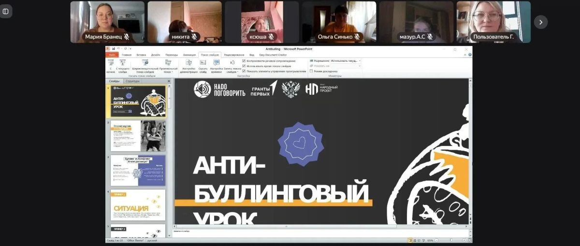Show next participants with right arrow
This screenshot has height=246, width=580.
(540, 22)
